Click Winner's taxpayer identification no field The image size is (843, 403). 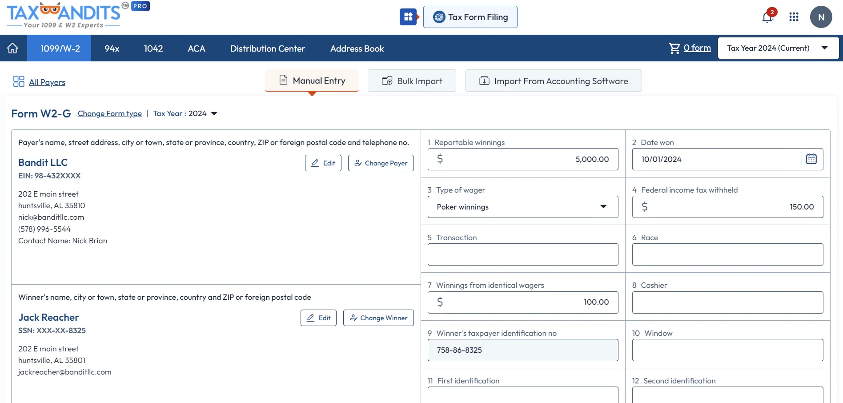pos(523,350)
